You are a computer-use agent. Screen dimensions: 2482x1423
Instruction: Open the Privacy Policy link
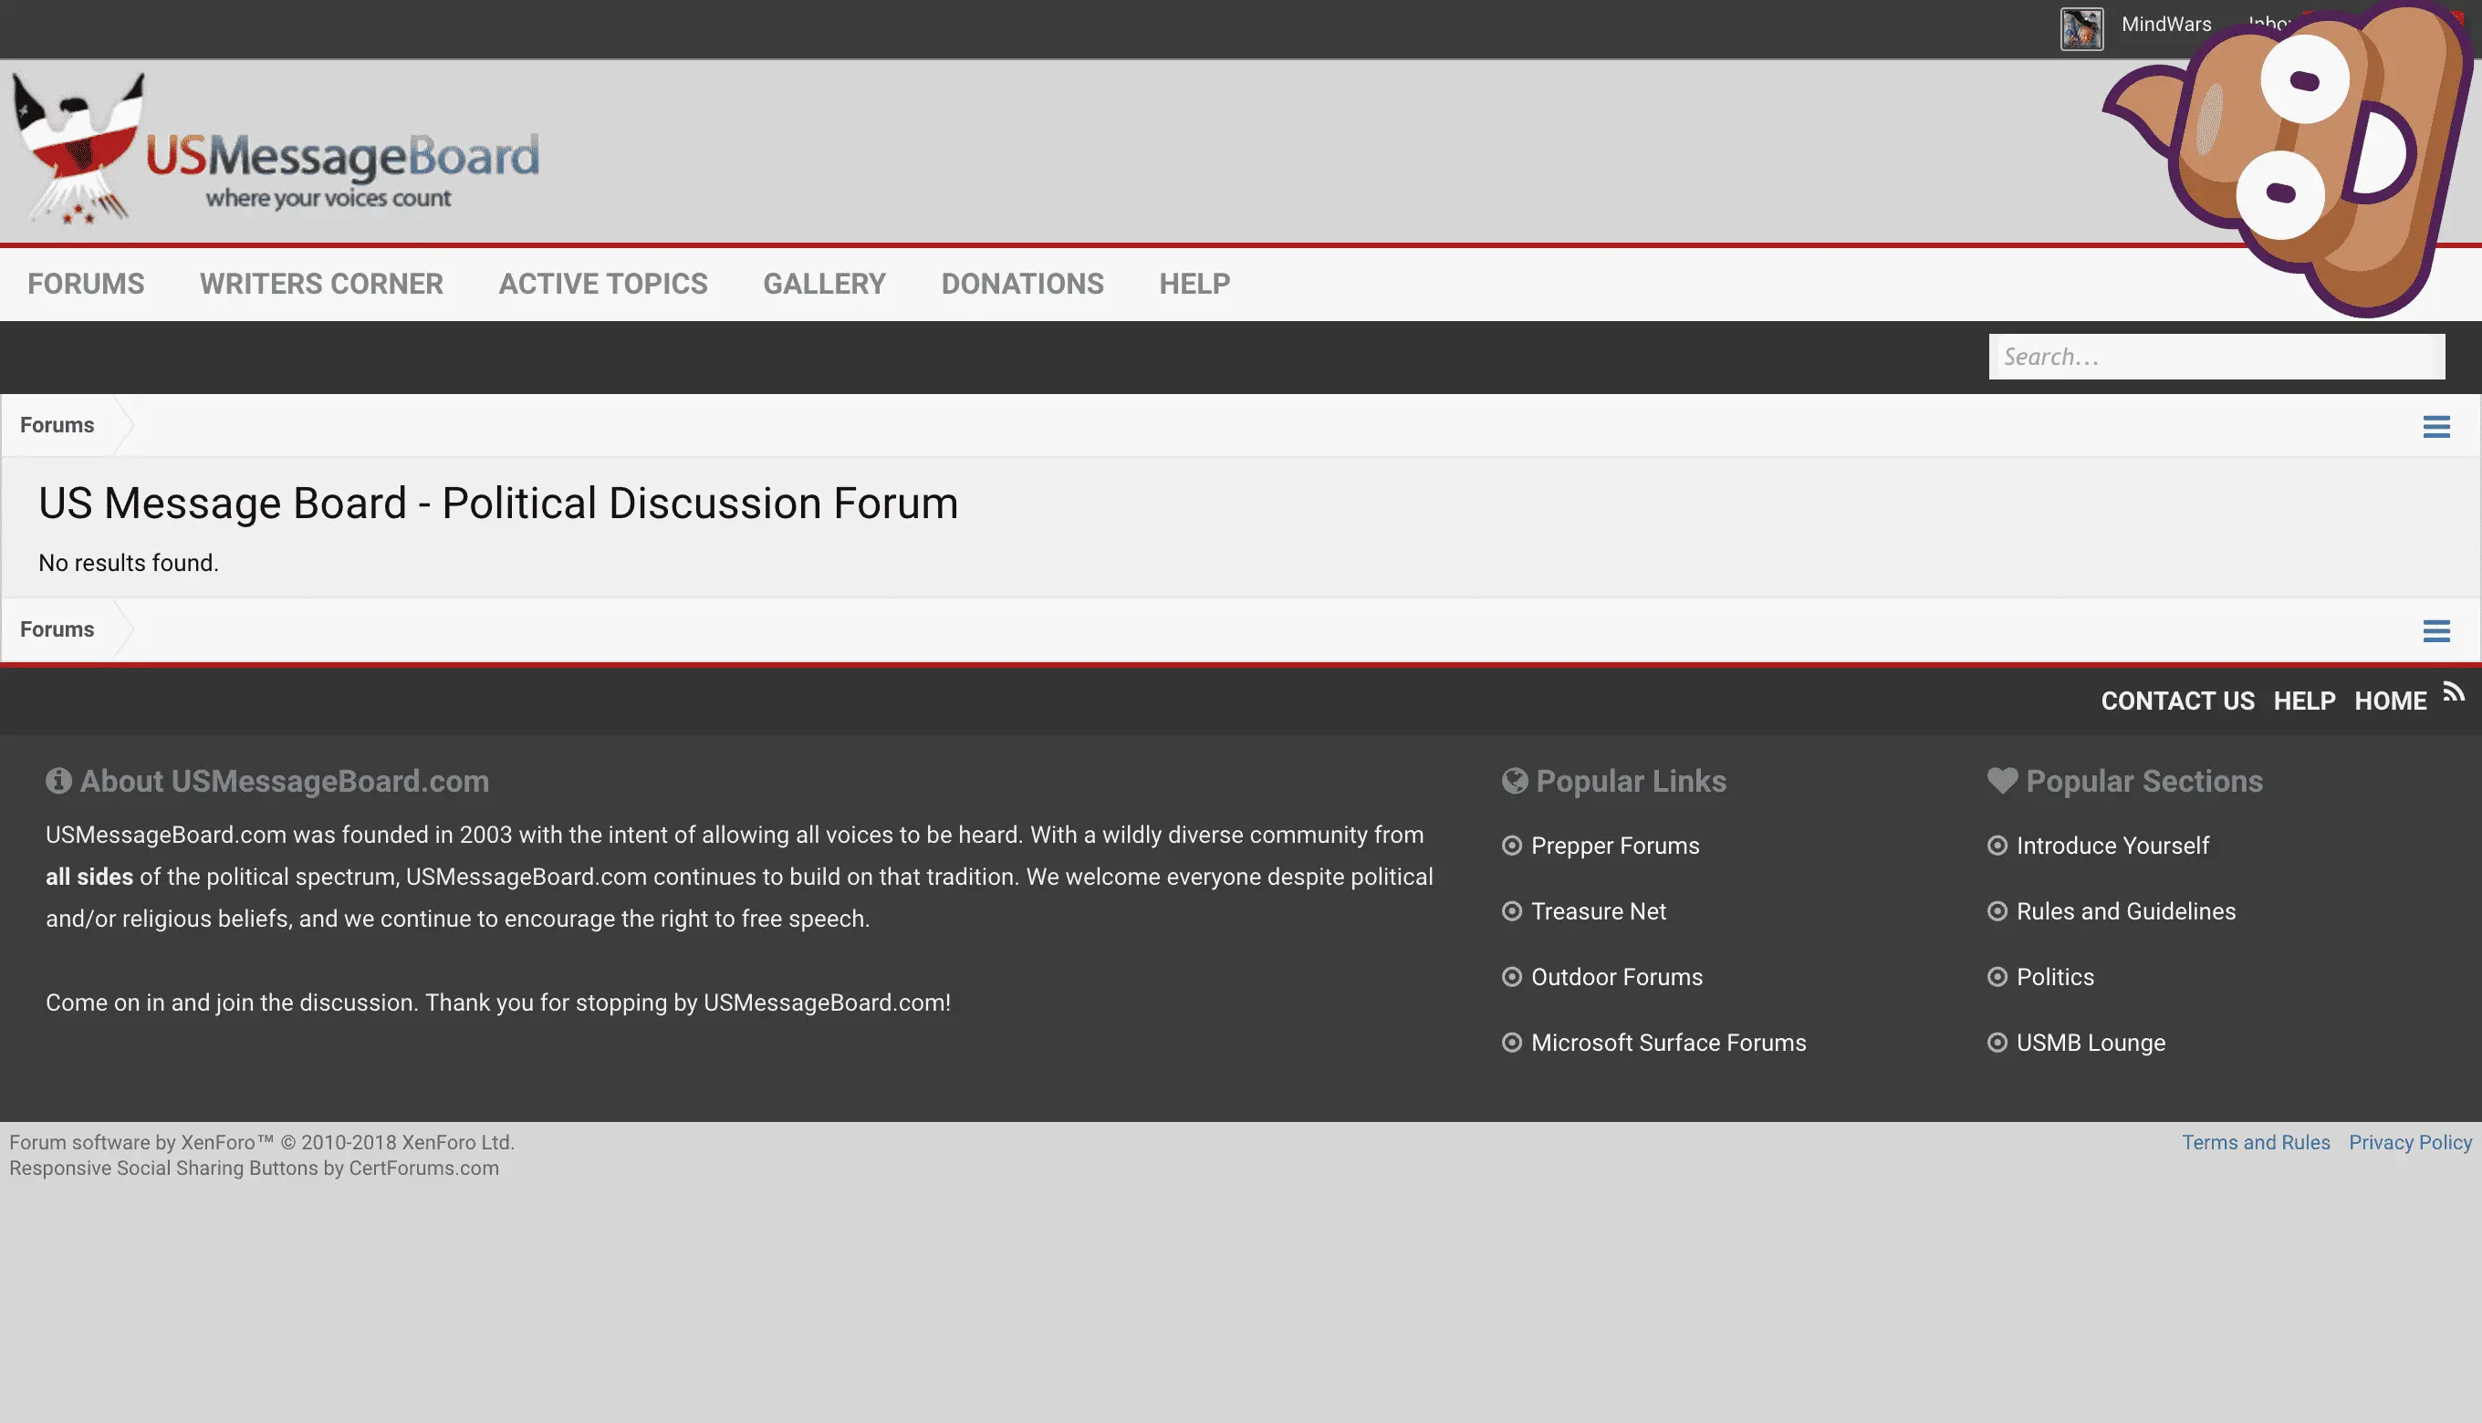point(2410,1142)
